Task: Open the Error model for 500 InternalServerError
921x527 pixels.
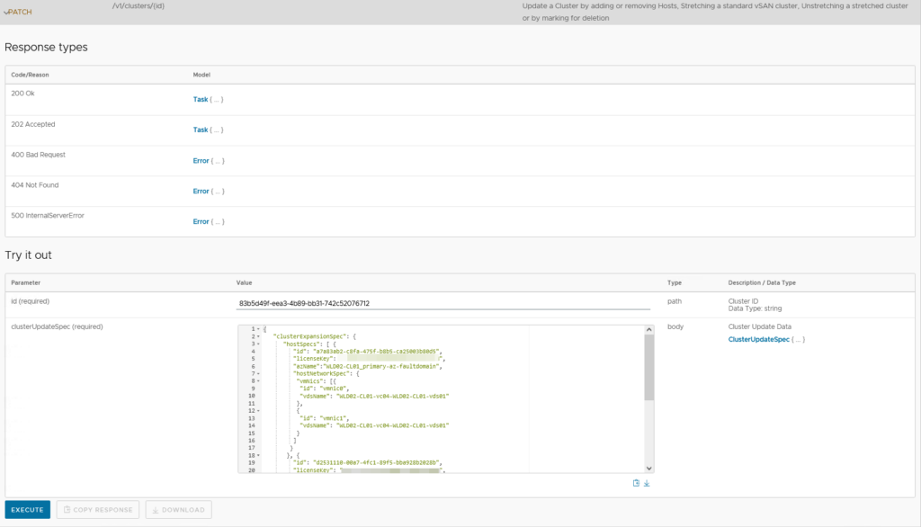Action: tap(201, 221)
